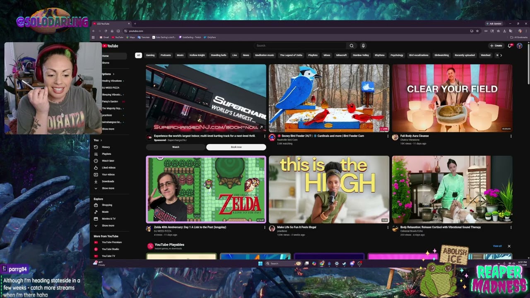Click the taskbar Search box
The width and height of the screenshot is (530, 298).
click(x=284, y=263)
